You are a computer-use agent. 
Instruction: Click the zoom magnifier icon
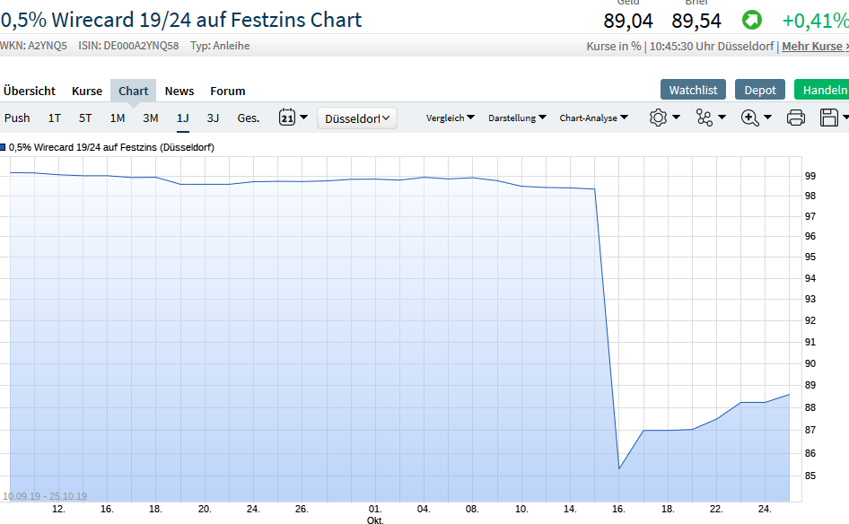749,118
